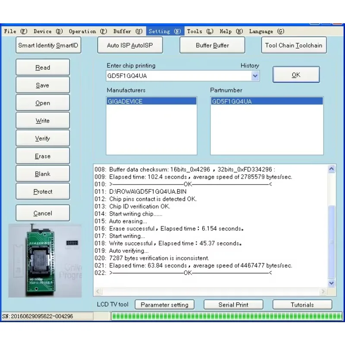Click the Auto ISP button
This screenshot has width=345, height=345.
[130, 45]
